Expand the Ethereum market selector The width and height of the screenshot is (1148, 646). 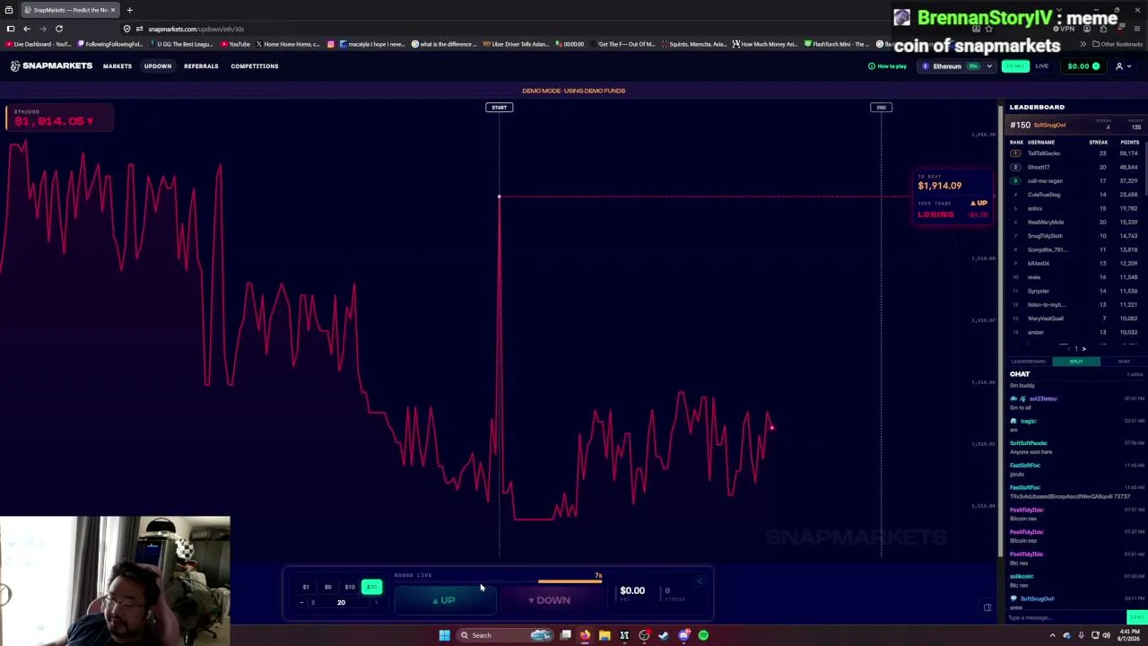coord(958,65)
